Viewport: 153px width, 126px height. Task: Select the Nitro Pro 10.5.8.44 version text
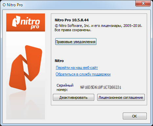pyautogui.click(x=72, y=20)
